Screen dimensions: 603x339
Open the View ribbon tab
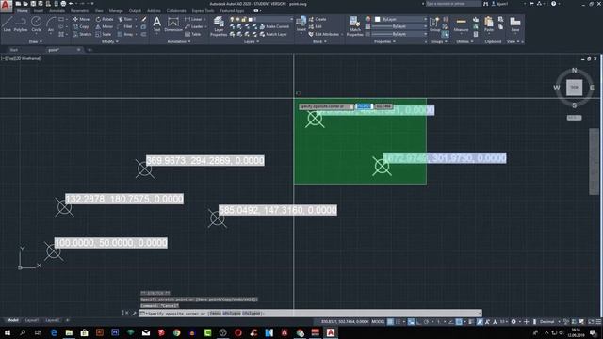(99, 10)
